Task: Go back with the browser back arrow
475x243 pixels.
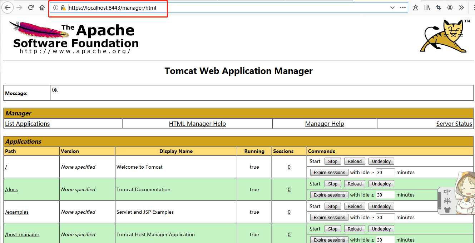Action: [8, 8]
